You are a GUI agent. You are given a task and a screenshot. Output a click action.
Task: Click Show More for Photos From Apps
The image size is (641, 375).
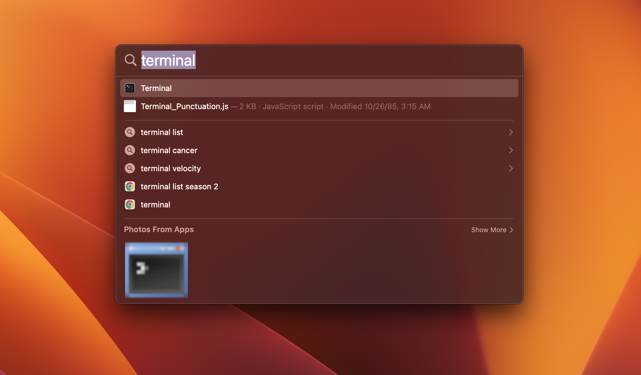[488, 230]
